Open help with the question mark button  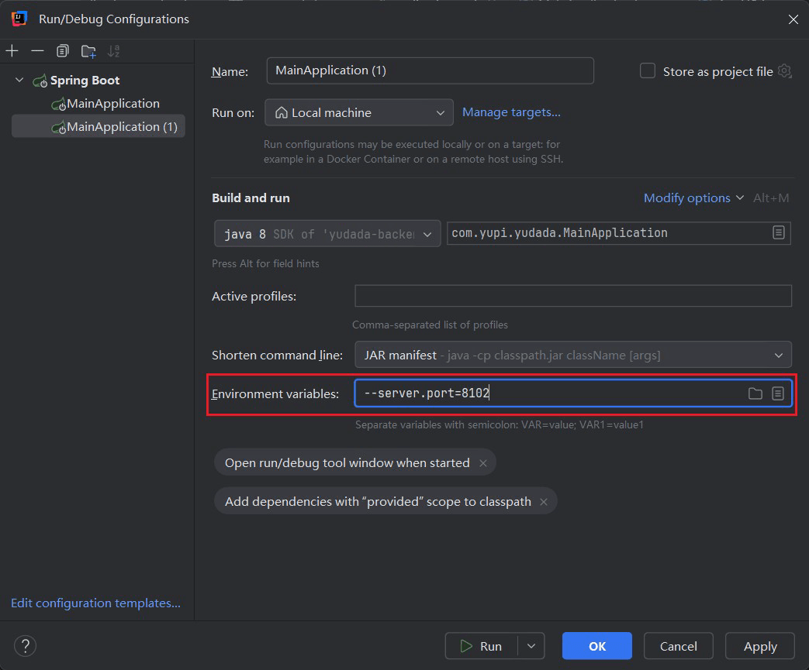pos(25,645)
